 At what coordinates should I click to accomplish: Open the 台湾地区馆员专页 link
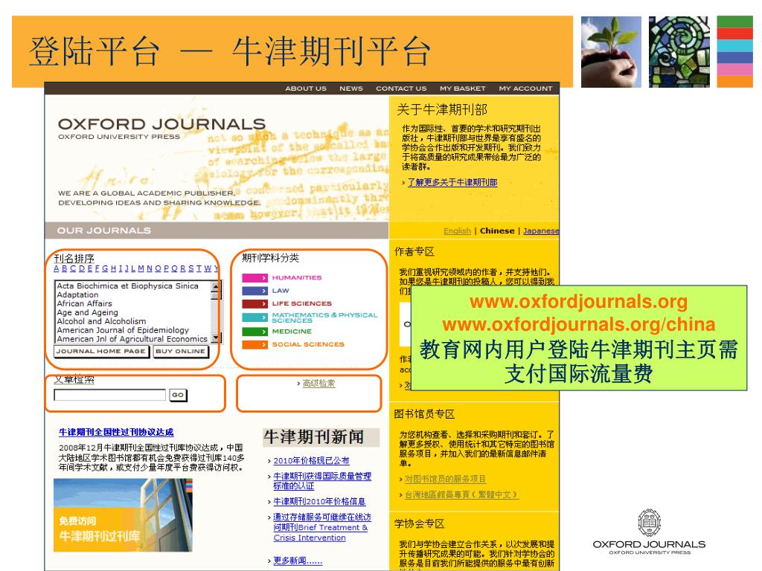coord(461,494)
